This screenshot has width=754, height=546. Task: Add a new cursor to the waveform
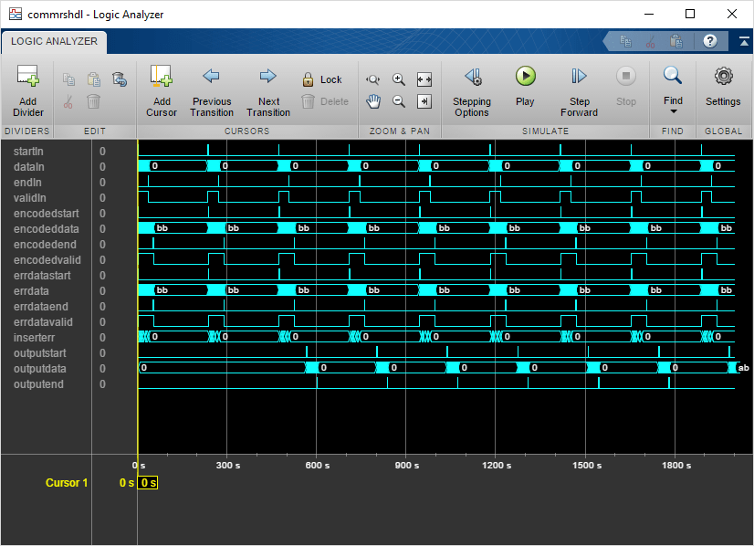coord(162,78)
